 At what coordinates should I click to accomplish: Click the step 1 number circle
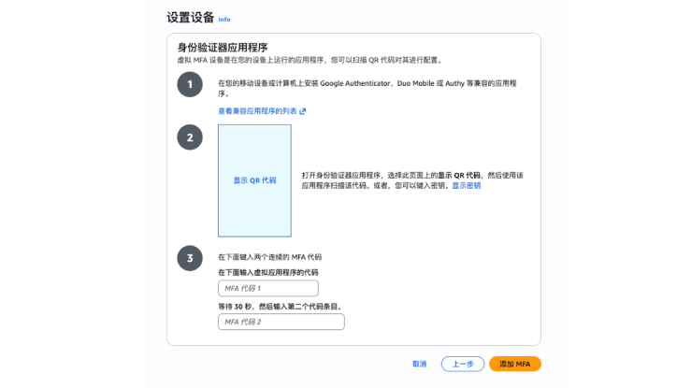coord(190,84)
